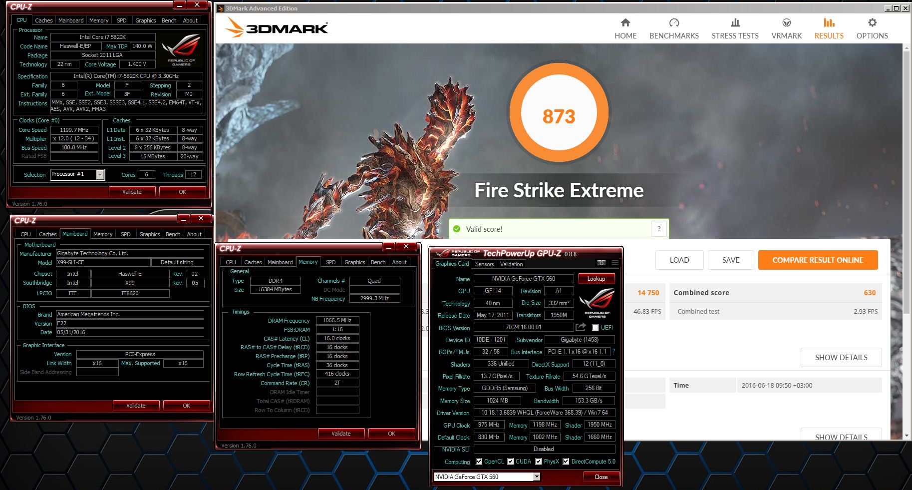This screenshot has height=490, width=912.
Task: Click COMPARE RESULT ONLINE
Action: pos(818,260)
